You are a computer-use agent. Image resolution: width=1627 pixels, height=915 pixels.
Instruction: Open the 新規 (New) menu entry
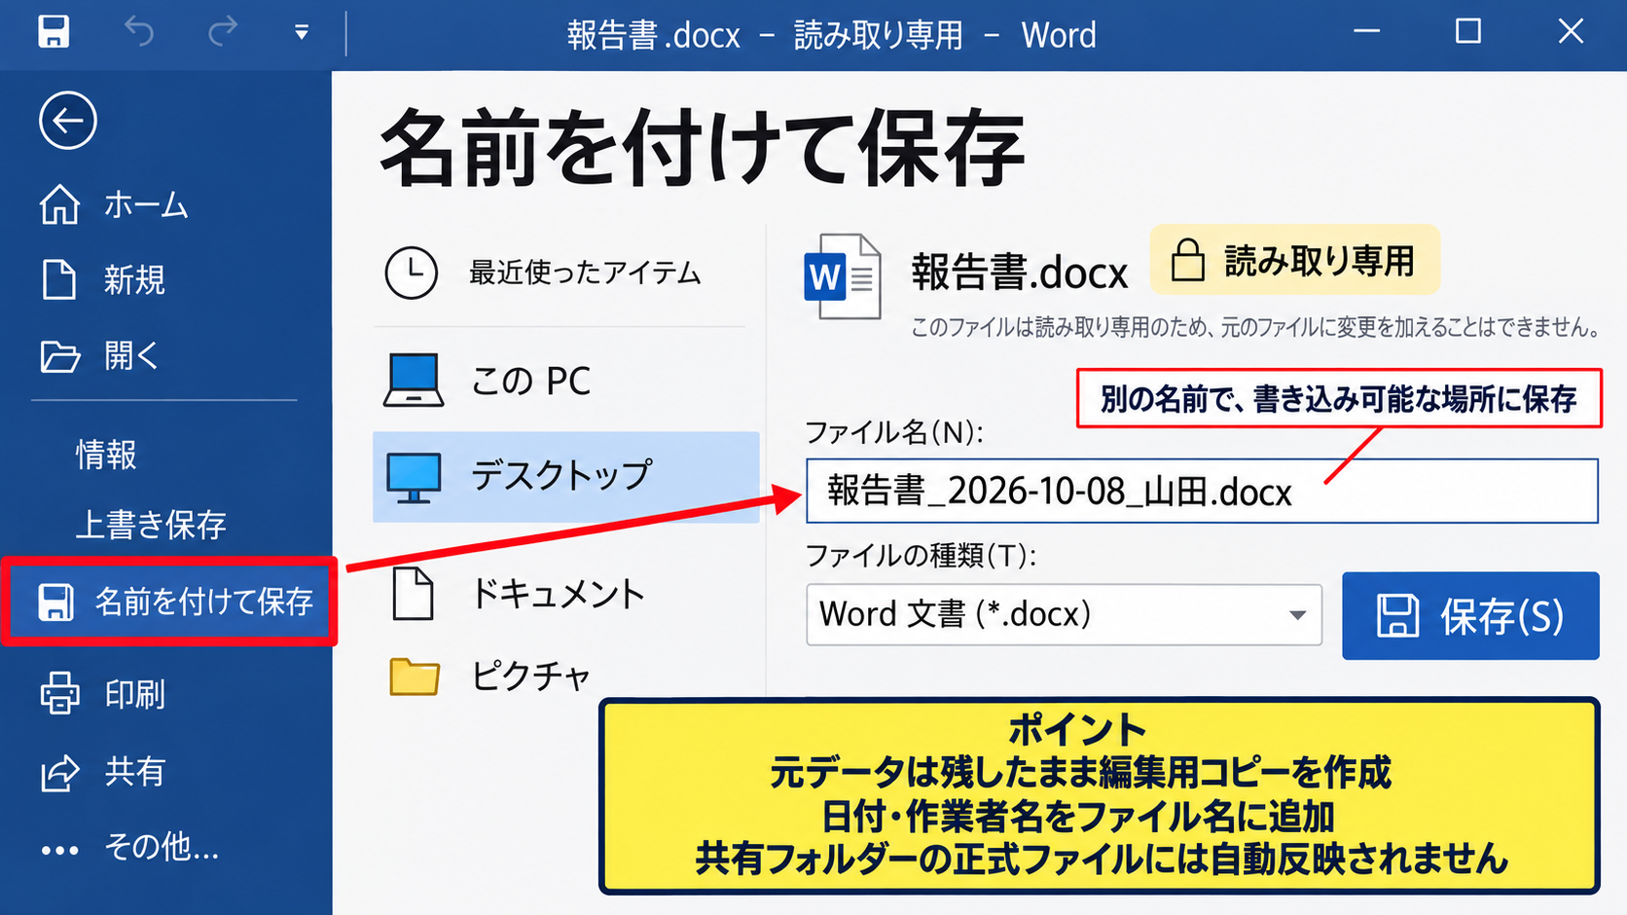104,280
